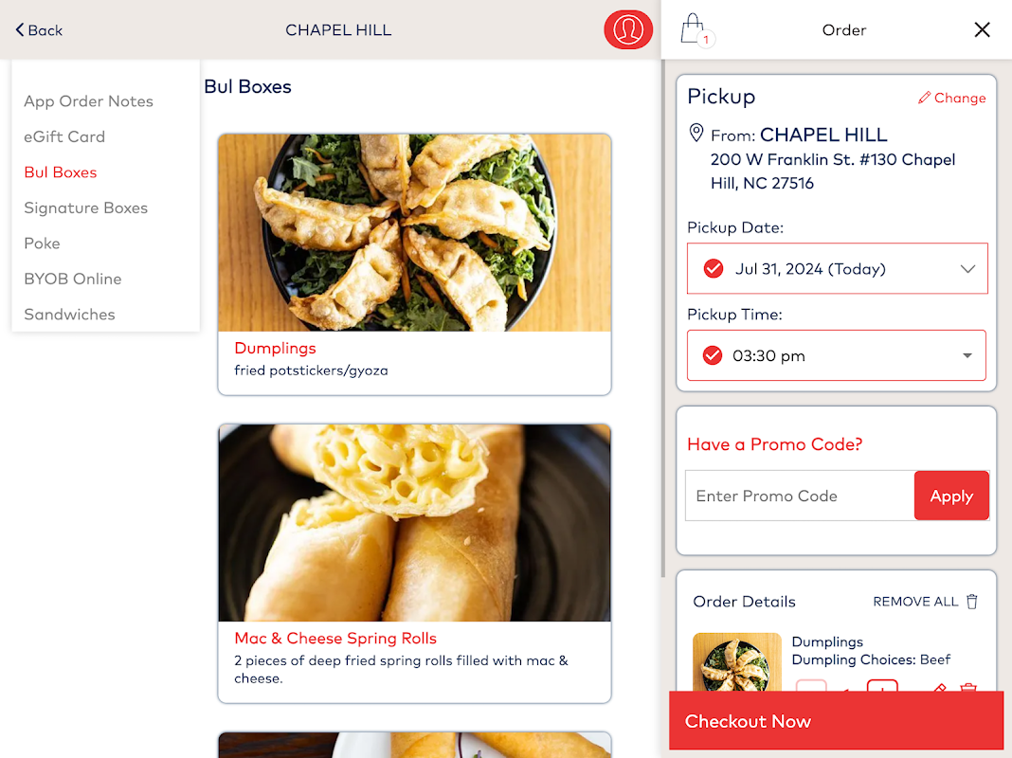Click the Checkout Now button

[x=837, y=721]
